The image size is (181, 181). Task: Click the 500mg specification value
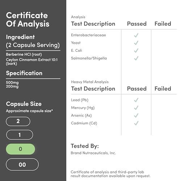(x=12, y=83)
